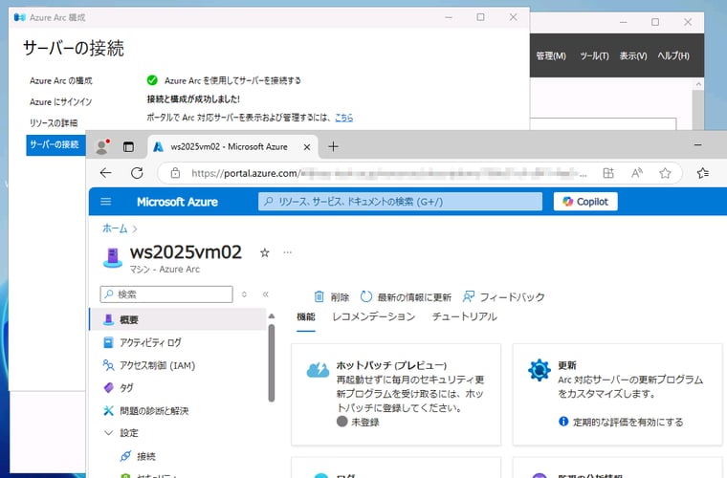Select リソースの詳細 step
727x478 pixels.
(54, 123)
